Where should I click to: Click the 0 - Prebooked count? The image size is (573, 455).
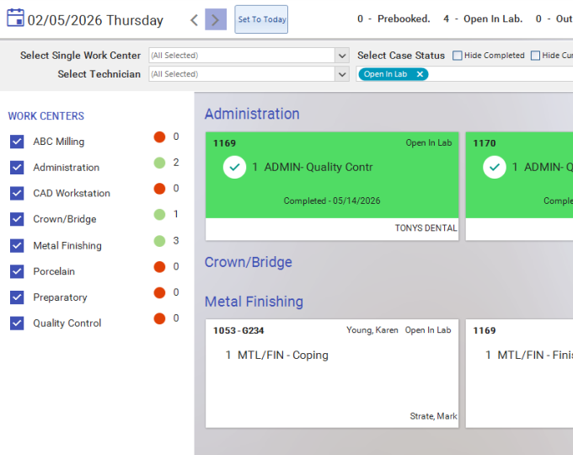[x=394, y=19]
